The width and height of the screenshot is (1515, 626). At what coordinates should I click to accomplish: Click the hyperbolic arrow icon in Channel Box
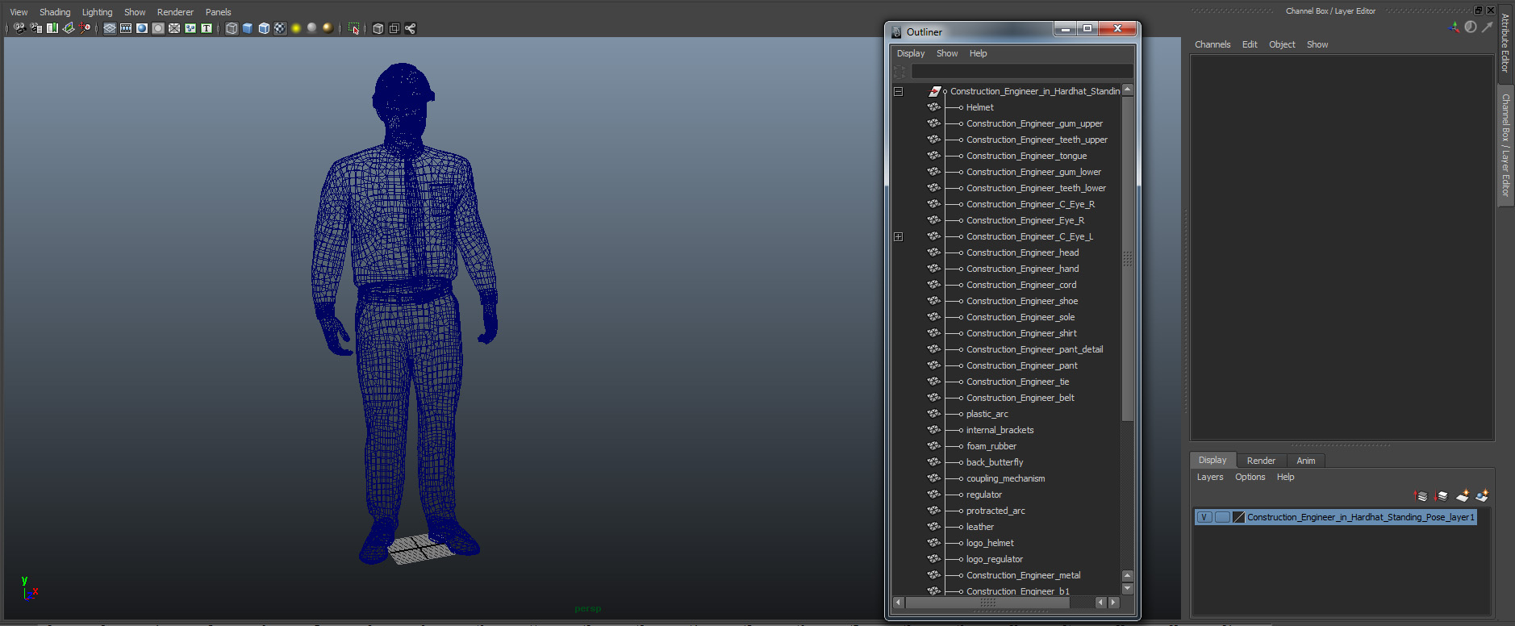pyautogui.click(x=1488, y=27)
